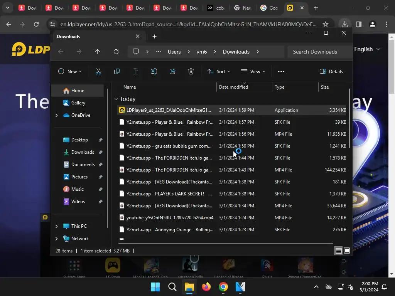Screen dimensions: 395x296
Task: Click Firefox icon on taskbar
Action: click(206, 287)
